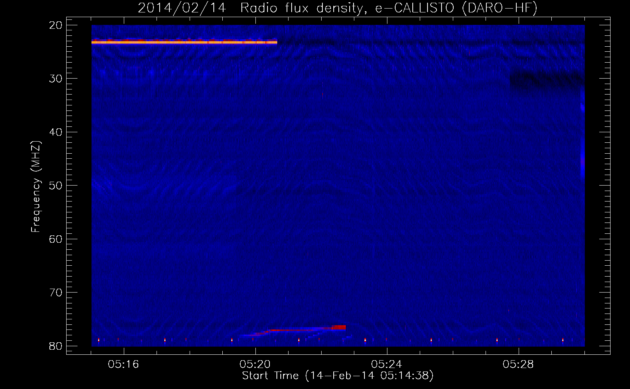Click the 'Start Time (14-Feb-14 05:14:38)' label

[338, 376]
